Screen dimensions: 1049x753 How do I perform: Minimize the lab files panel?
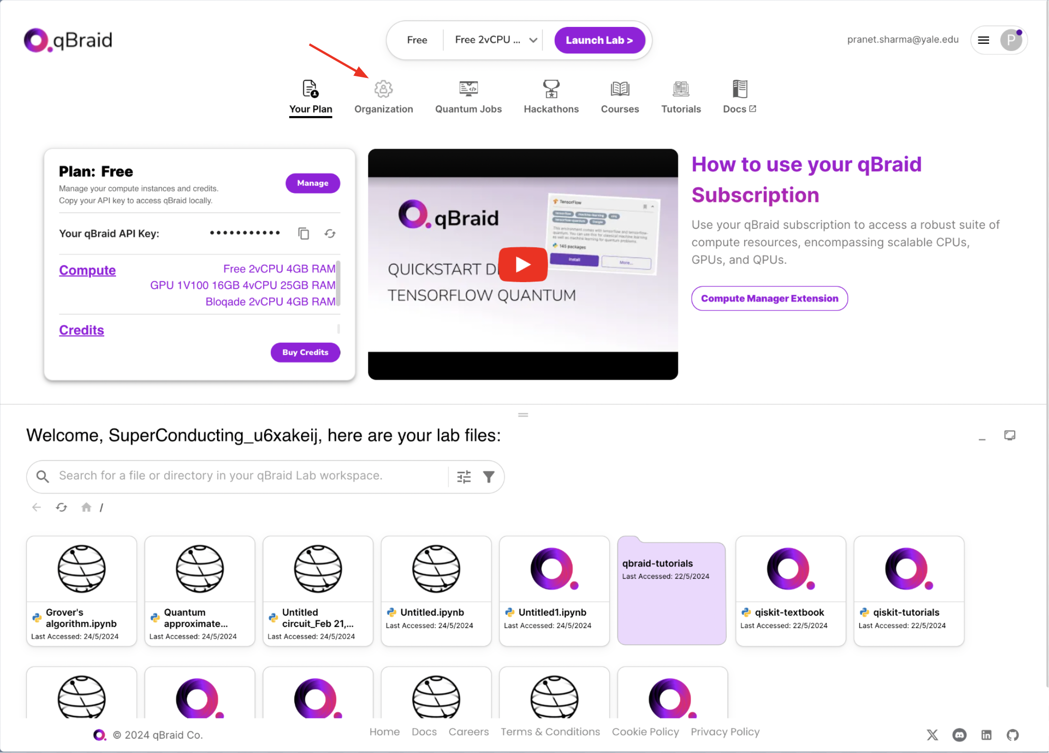pos(982,439)
